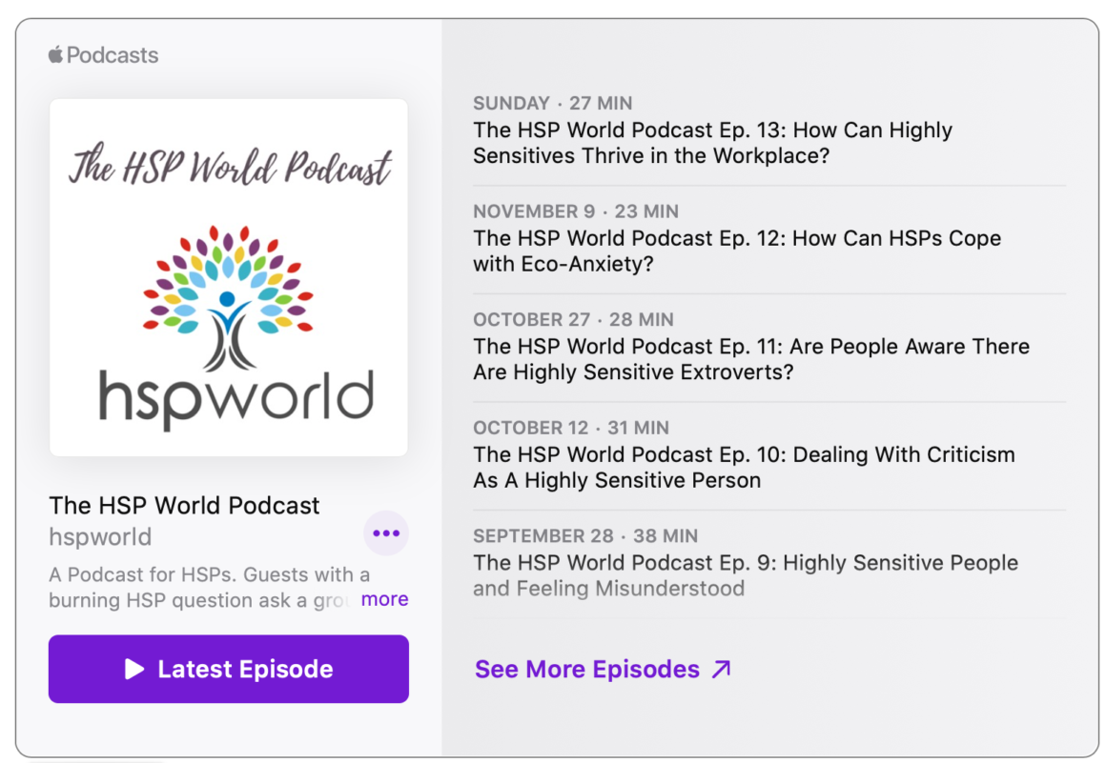Viewport: 1106px width, 763px height.
Task: Click the 'OCTOBER 27 · 28 MIN' label
Action: click(573, 319)
